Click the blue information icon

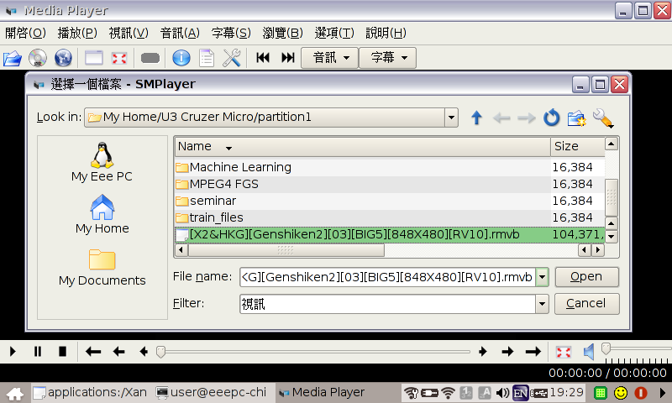181,58
